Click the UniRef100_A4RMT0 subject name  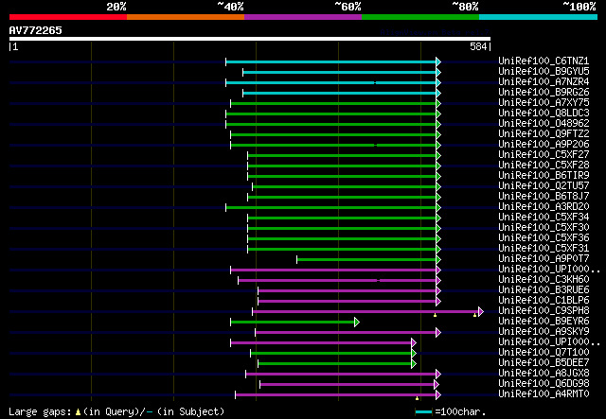coord(544,394)
